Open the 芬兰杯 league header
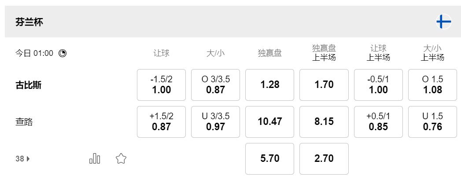 pos(29,22)
